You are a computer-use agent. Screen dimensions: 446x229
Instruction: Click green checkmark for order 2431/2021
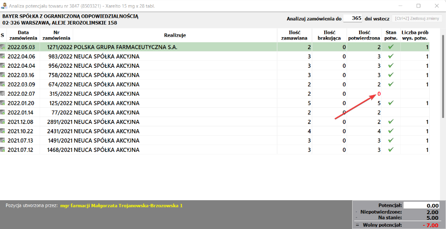pos(391,131)
